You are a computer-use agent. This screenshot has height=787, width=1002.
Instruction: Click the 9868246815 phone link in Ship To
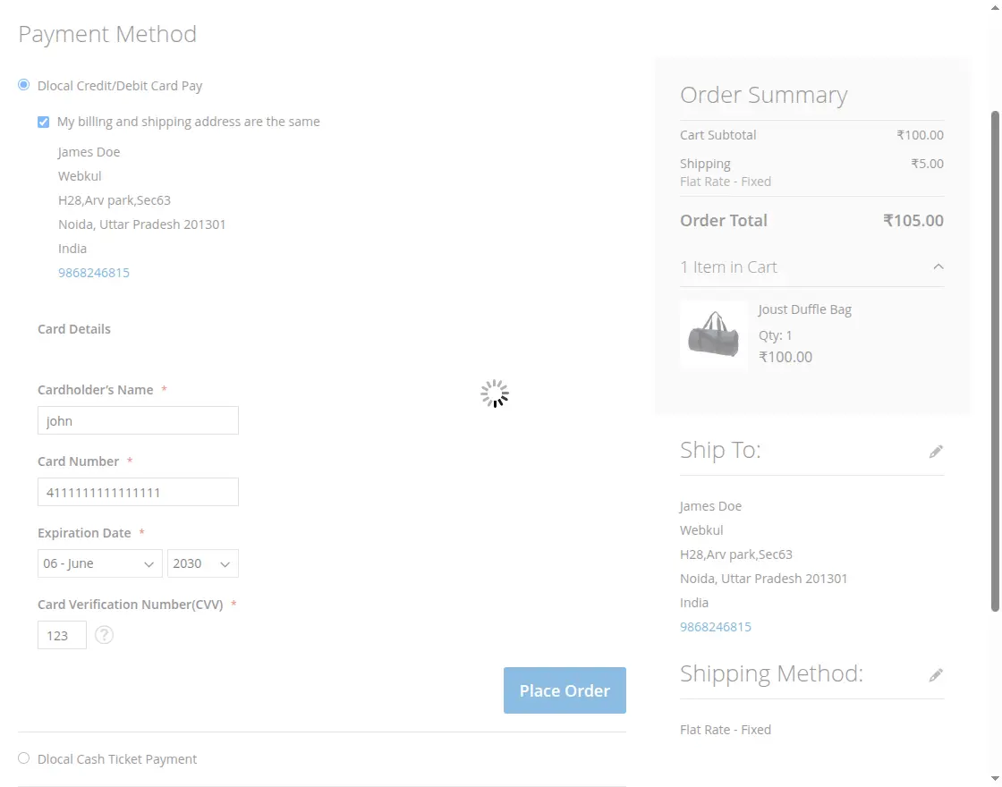pyautogui.click(x=716, y=626)
